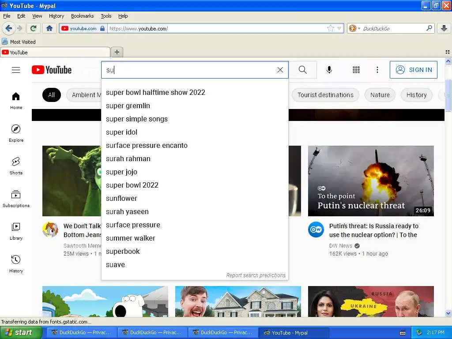The width and height of the screenshot is (452, 339).
Task: Open the DuckDuckGo search engine selector
Action: coord(354,28)
